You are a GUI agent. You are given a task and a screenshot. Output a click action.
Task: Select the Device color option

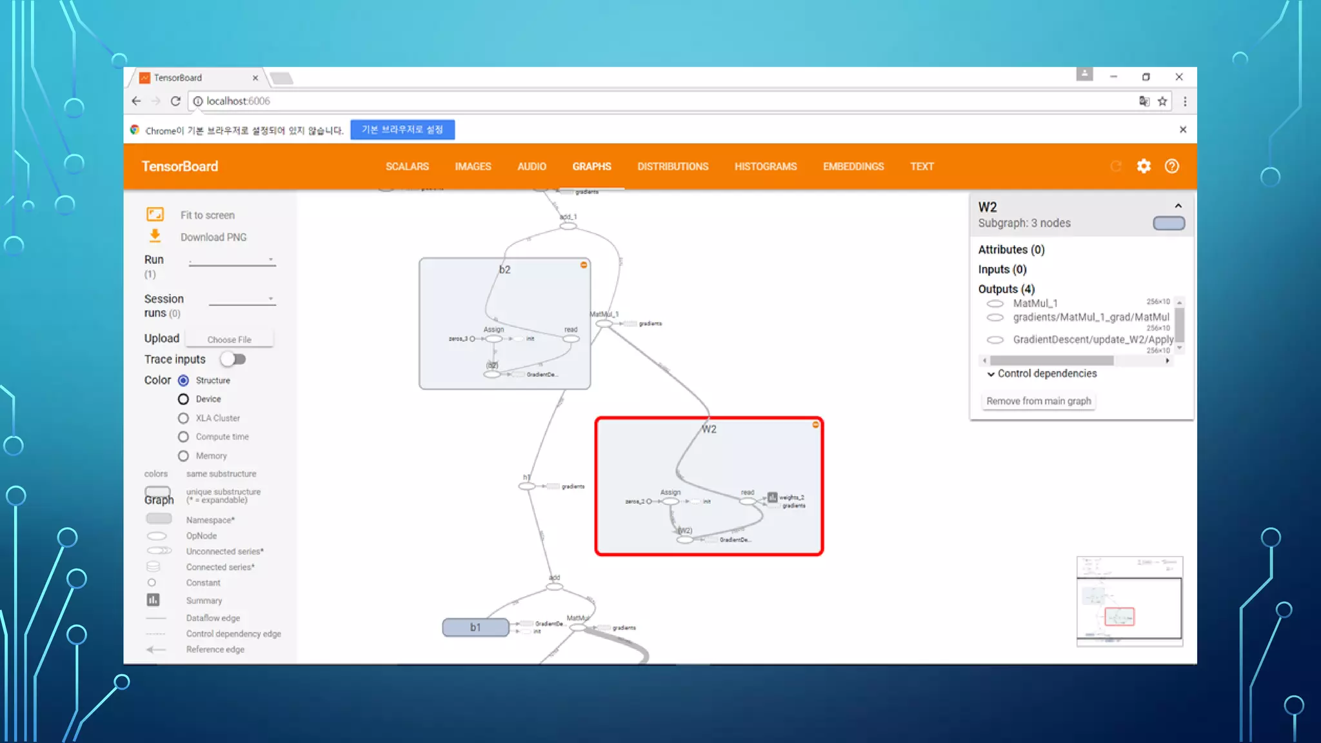coord(183,399)
